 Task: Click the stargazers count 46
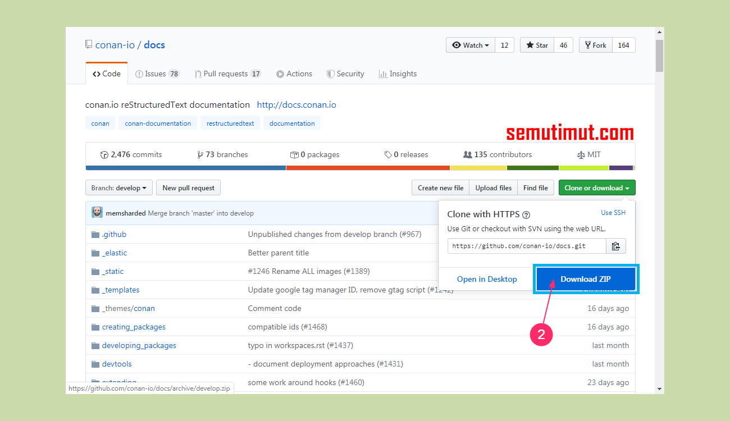(563, 45)
